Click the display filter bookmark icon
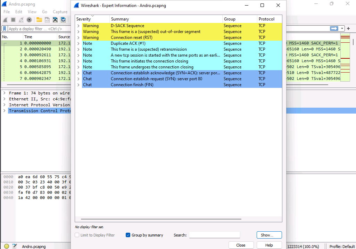This screenshot has width=356, height=249. pos(5,29)
